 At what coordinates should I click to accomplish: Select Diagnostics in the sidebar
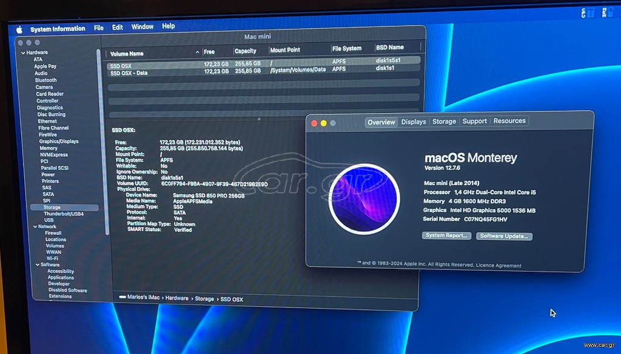tap(50, 108)
